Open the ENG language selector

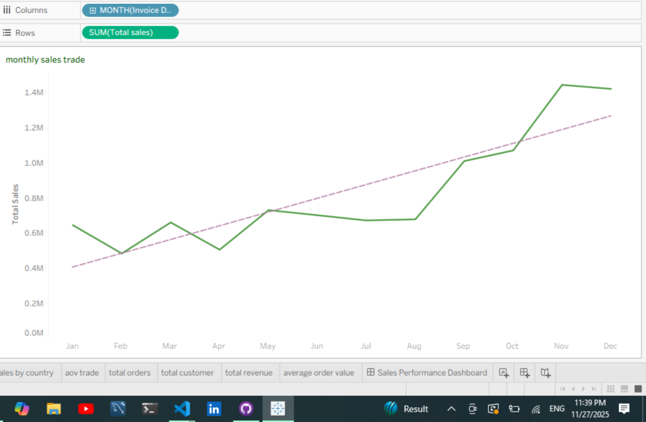pyautogui.click(x=556, y=408)
